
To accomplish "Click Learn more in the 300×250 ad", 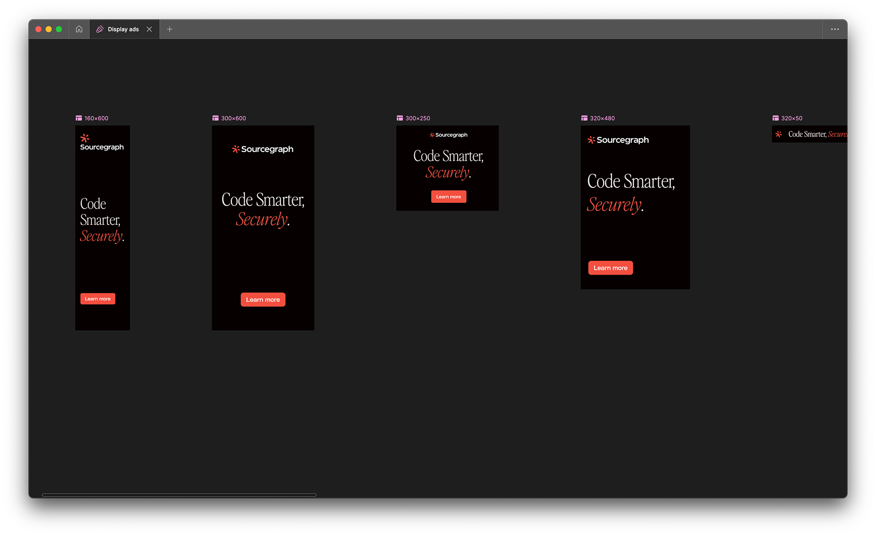I will 448,196.
